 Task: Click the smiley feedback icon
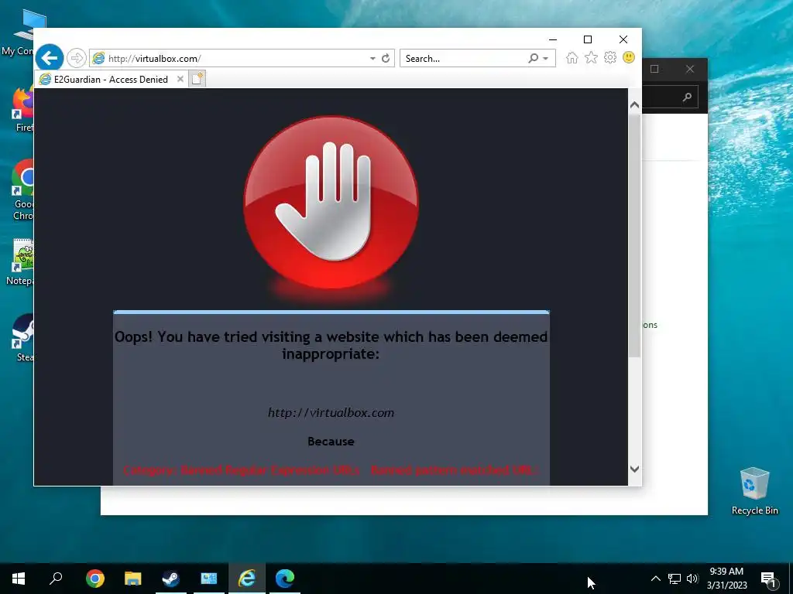629,57
